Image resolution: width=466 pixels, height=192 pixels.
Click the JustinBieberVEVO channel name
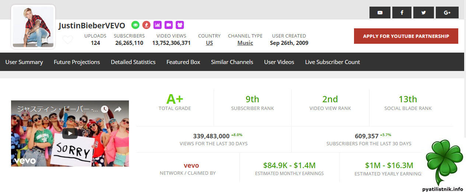(x=92, y=25)
